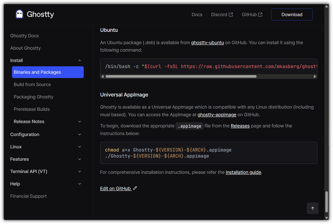Expand the Release Notes chevron
This screenshot has width=333, height=224.
coord(80,121)
